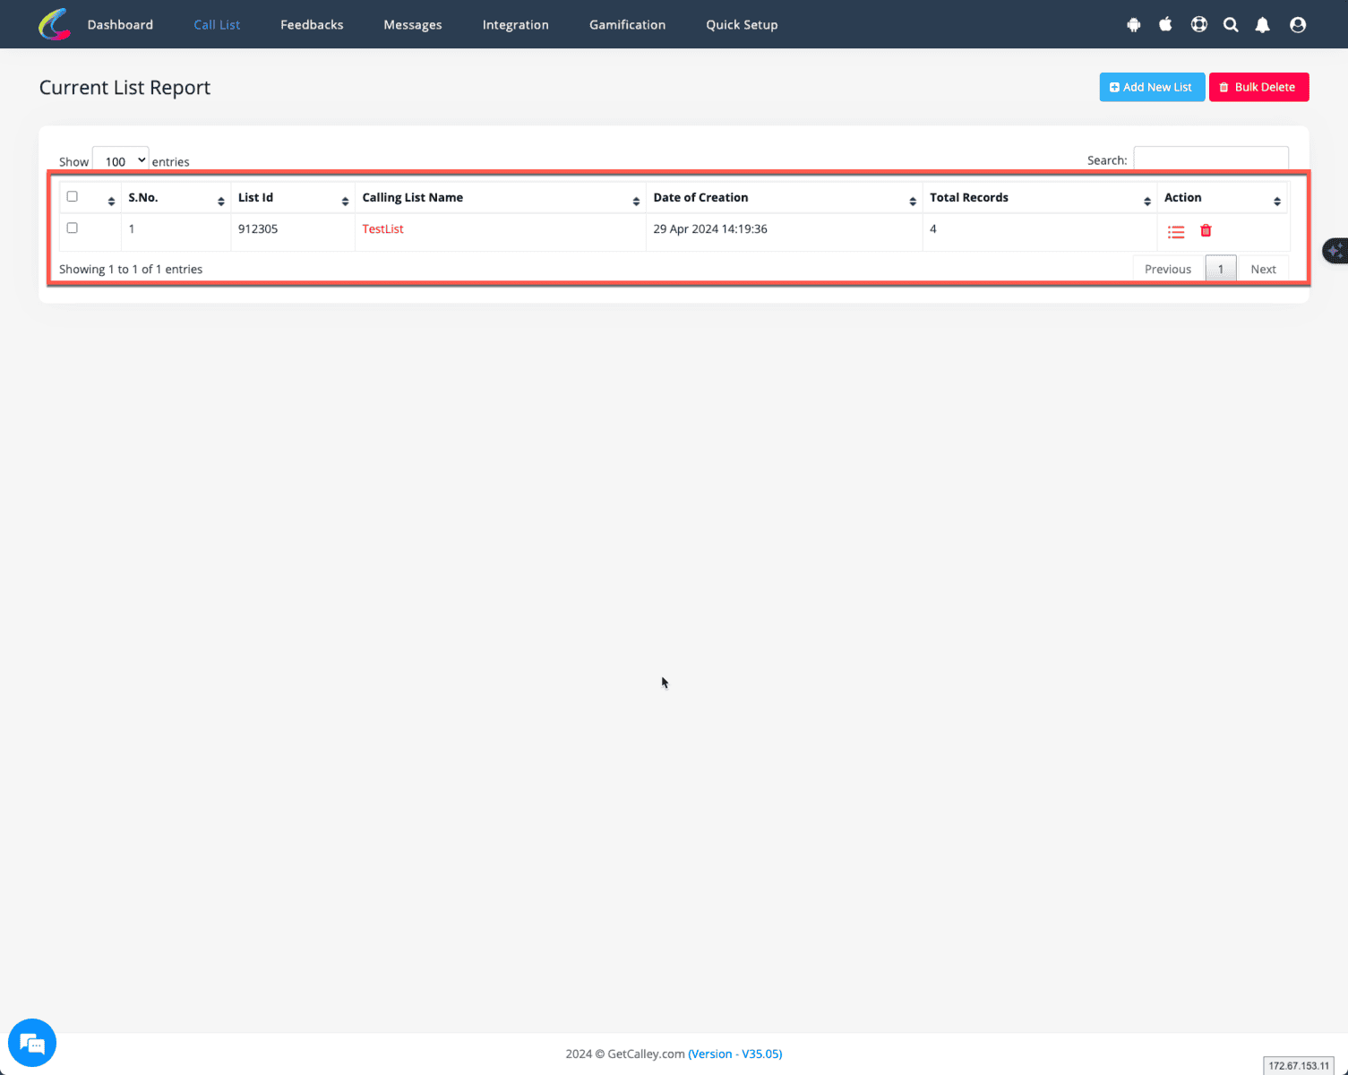Click the Calley logo icon

[55, 24]
